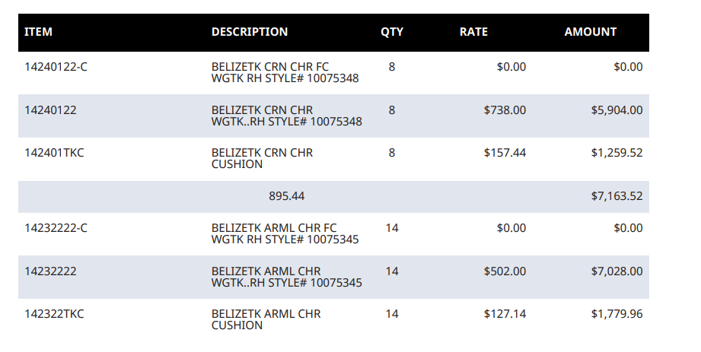Viewport: 701px width, 352px height.
Task: Select item code 142322TKC
Action: [54, 314]
